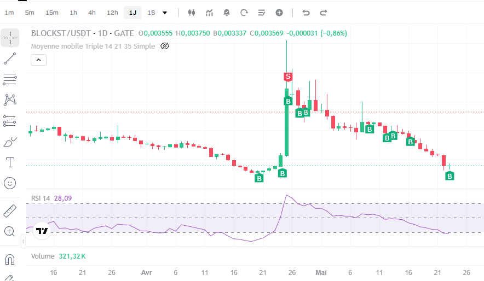Click the TradingView logo badge
The width and height of the screenshot is (484, 281).
point(42,231)
